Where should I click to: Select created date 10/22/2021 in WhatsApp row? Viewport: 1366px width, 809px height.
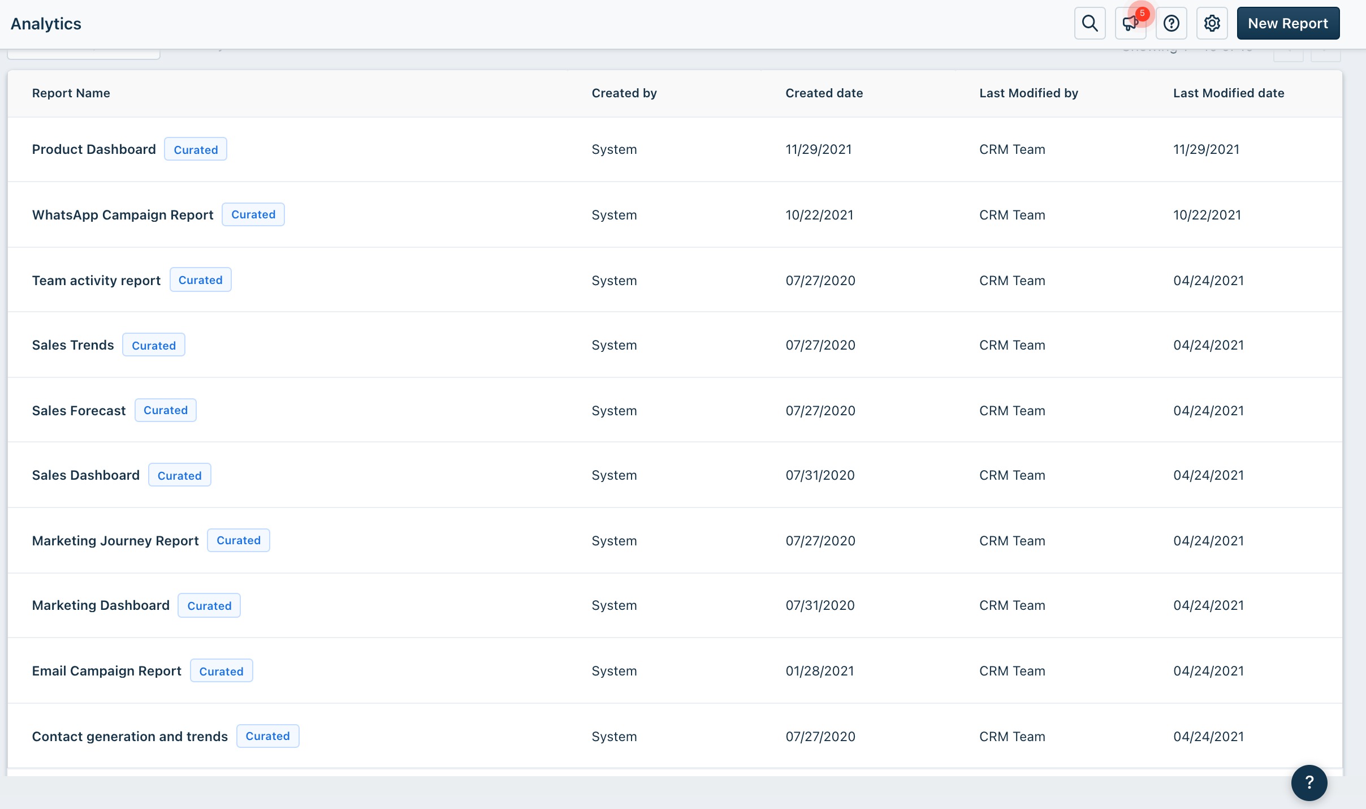(x=820, y=215)
